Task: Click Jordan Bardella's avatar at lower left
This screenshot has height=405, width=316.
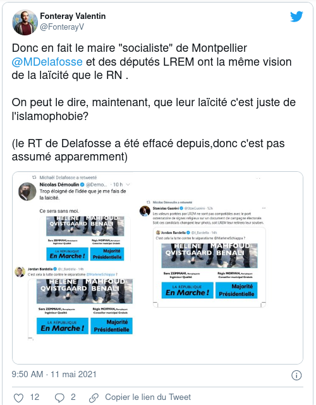Action: [20, 272]
